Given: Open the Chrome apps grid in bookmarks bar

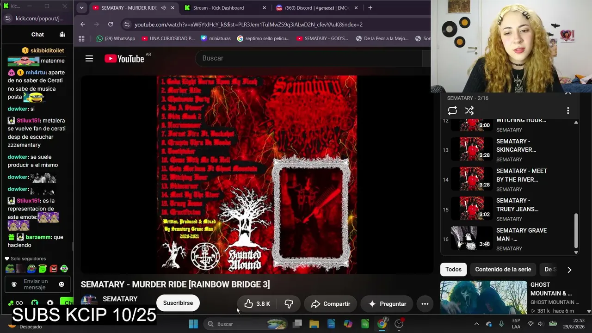Looking at the screenshot, I should (82, 39).
